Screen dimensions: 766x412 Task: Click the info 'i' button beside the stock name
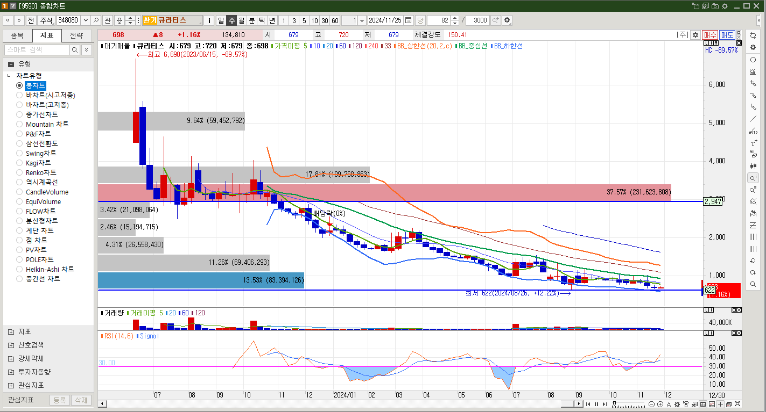(x=210, y=20)
